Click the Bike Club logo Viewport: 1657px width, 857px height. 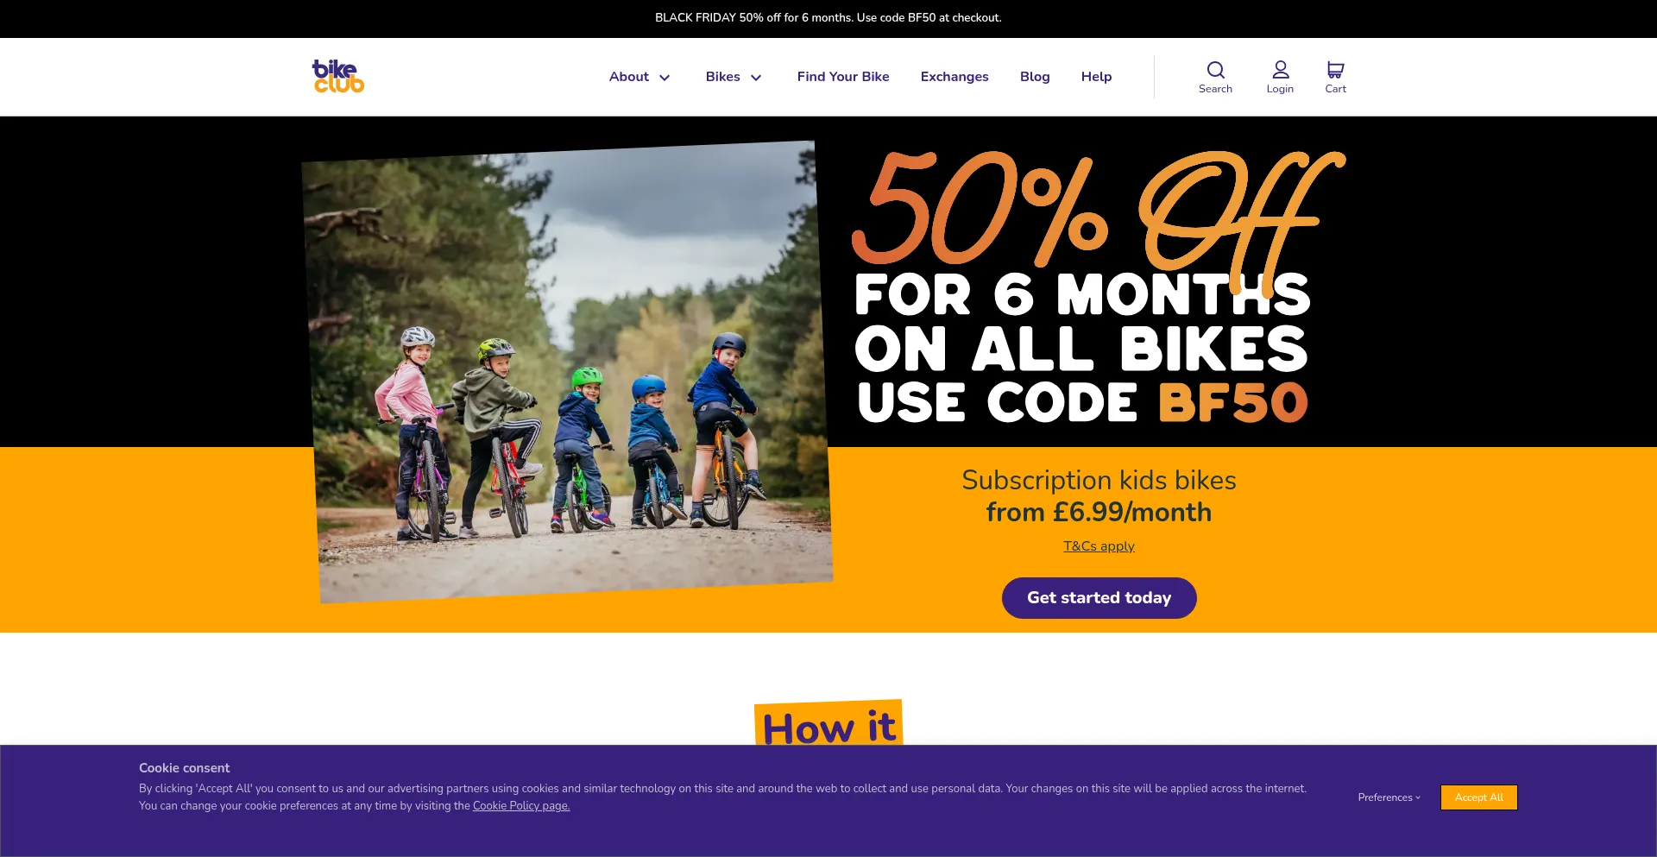[338, 76]
